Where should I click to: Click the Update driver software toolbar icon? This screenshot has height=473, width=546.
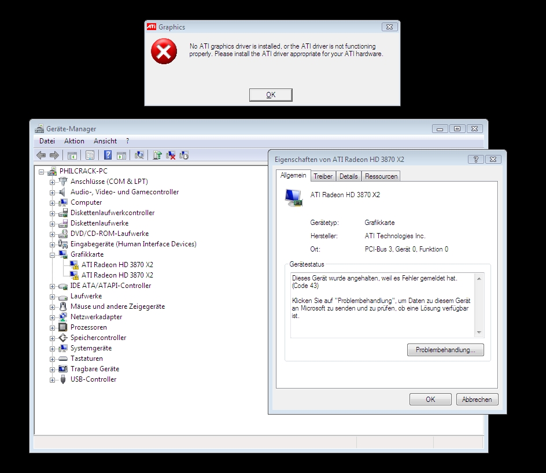click(157, 155)
